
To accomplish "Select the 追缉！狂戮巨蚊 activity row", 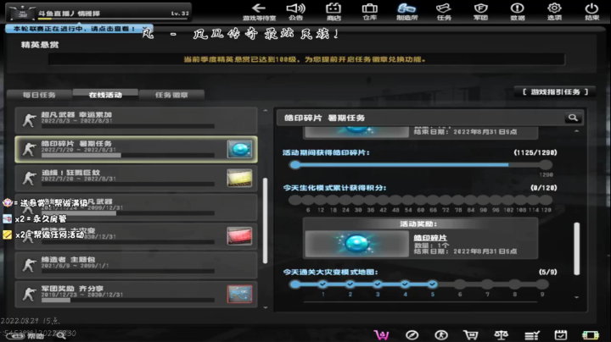I will pos(136,178).
